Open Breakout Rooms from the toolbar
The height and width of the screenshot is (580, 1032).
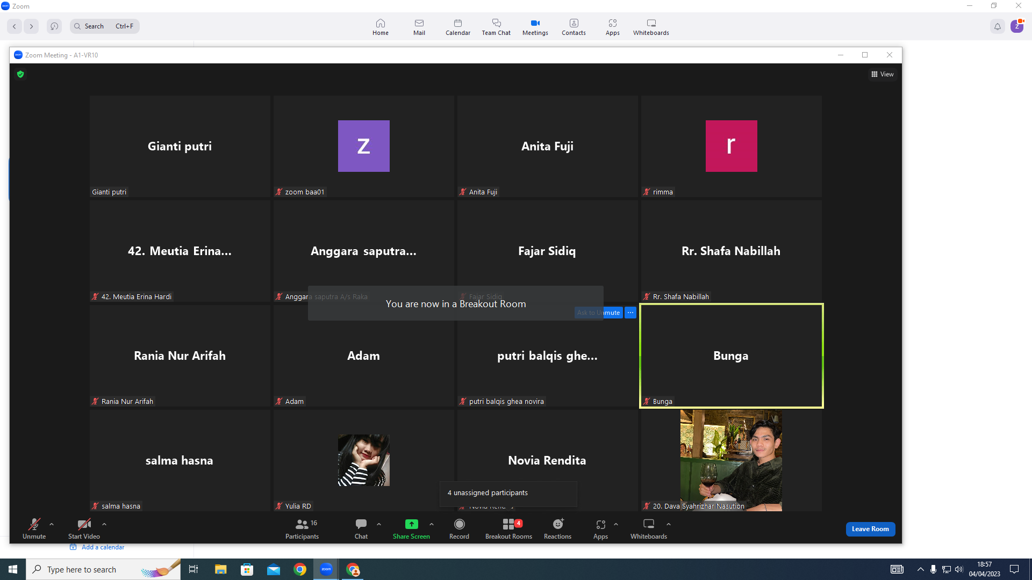tap(508, 528)
